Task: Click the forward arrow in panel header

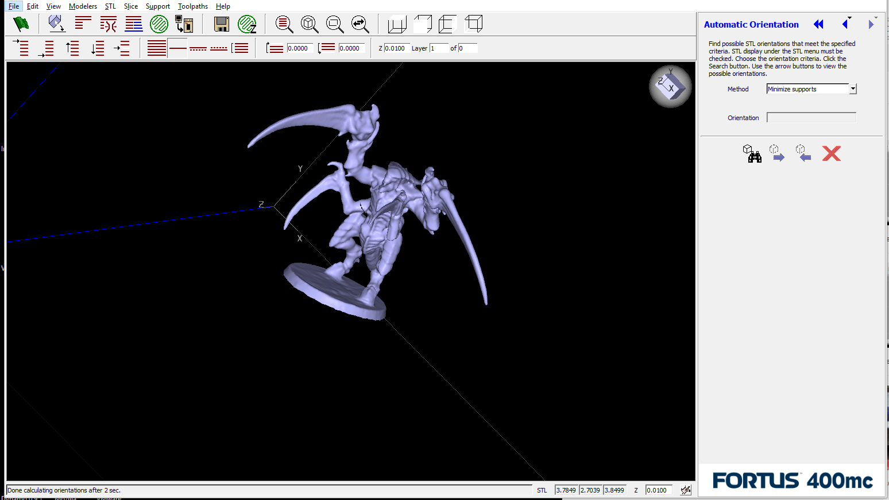Action: (x=871, y=24)
